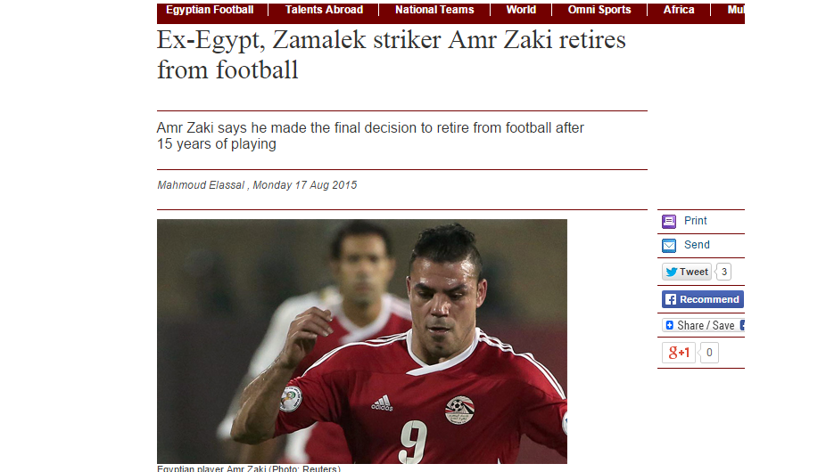Click the Print text link

[696, 221]
